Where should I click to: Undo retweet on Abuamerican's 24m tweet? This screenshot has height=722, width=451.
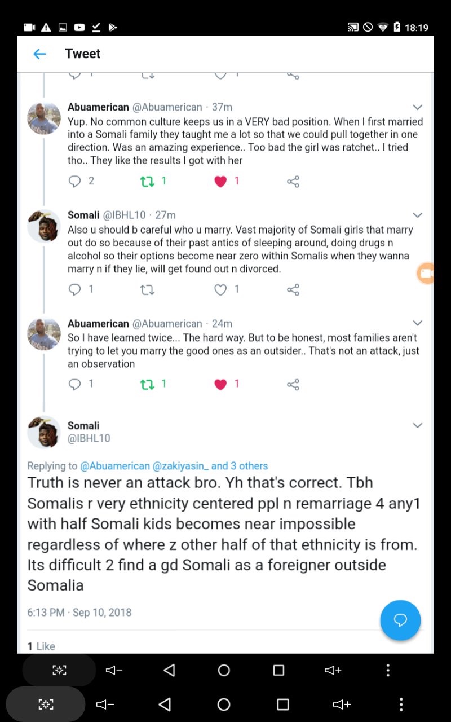[x=147, y=384]
